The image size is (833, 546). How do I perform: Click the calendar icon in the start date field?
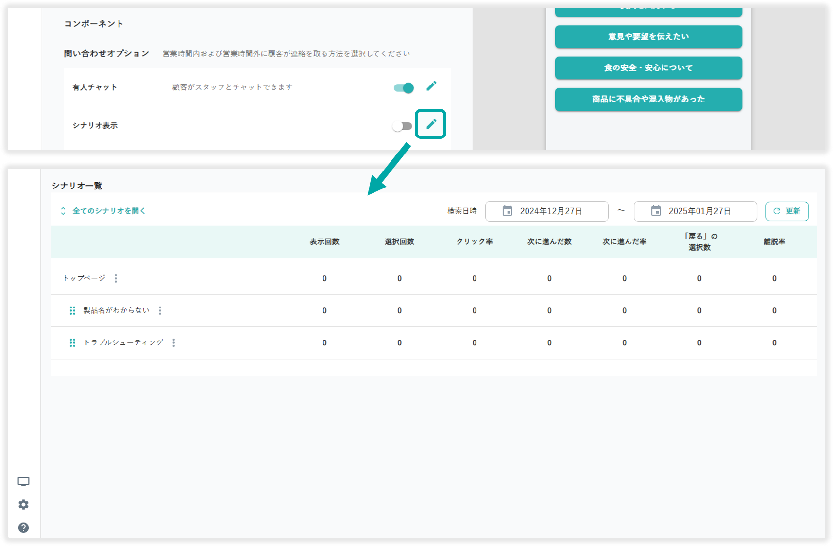pyautogui.click(x=507, y=211)
